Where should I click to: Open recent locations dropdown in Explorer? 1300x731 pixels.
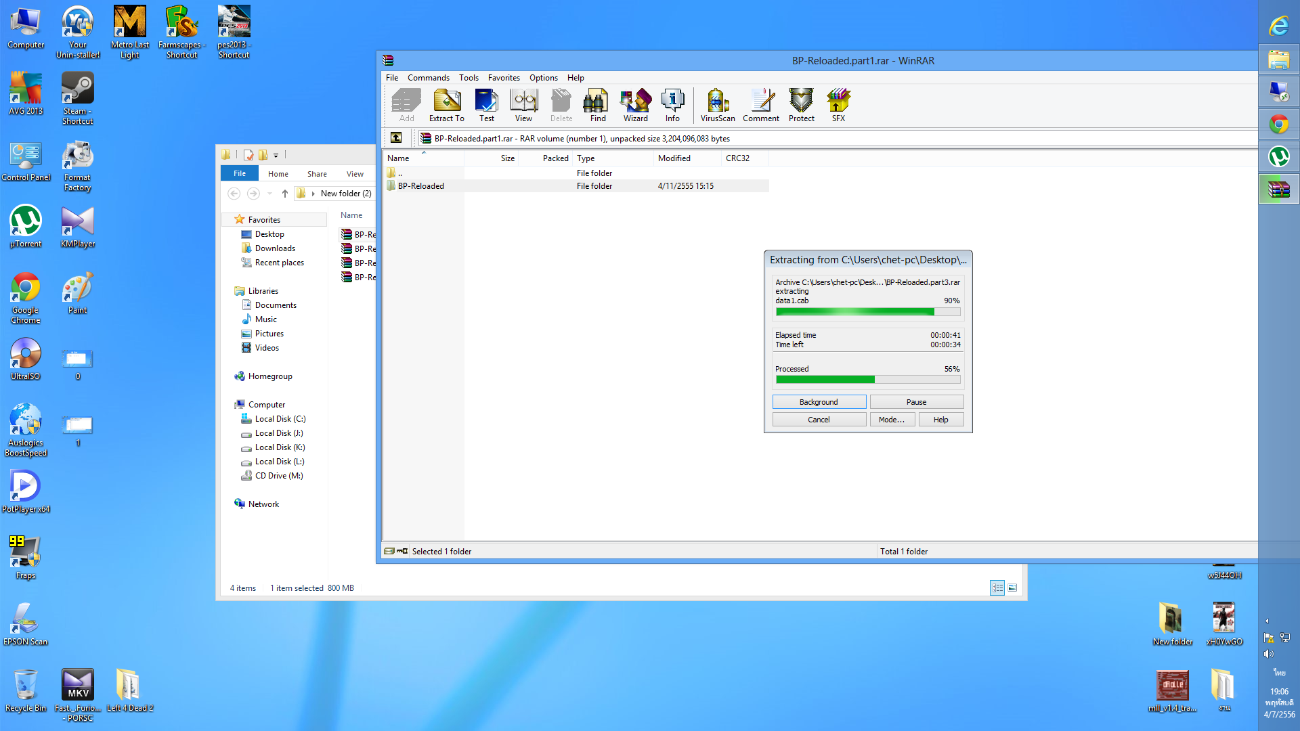coord(269,194)
